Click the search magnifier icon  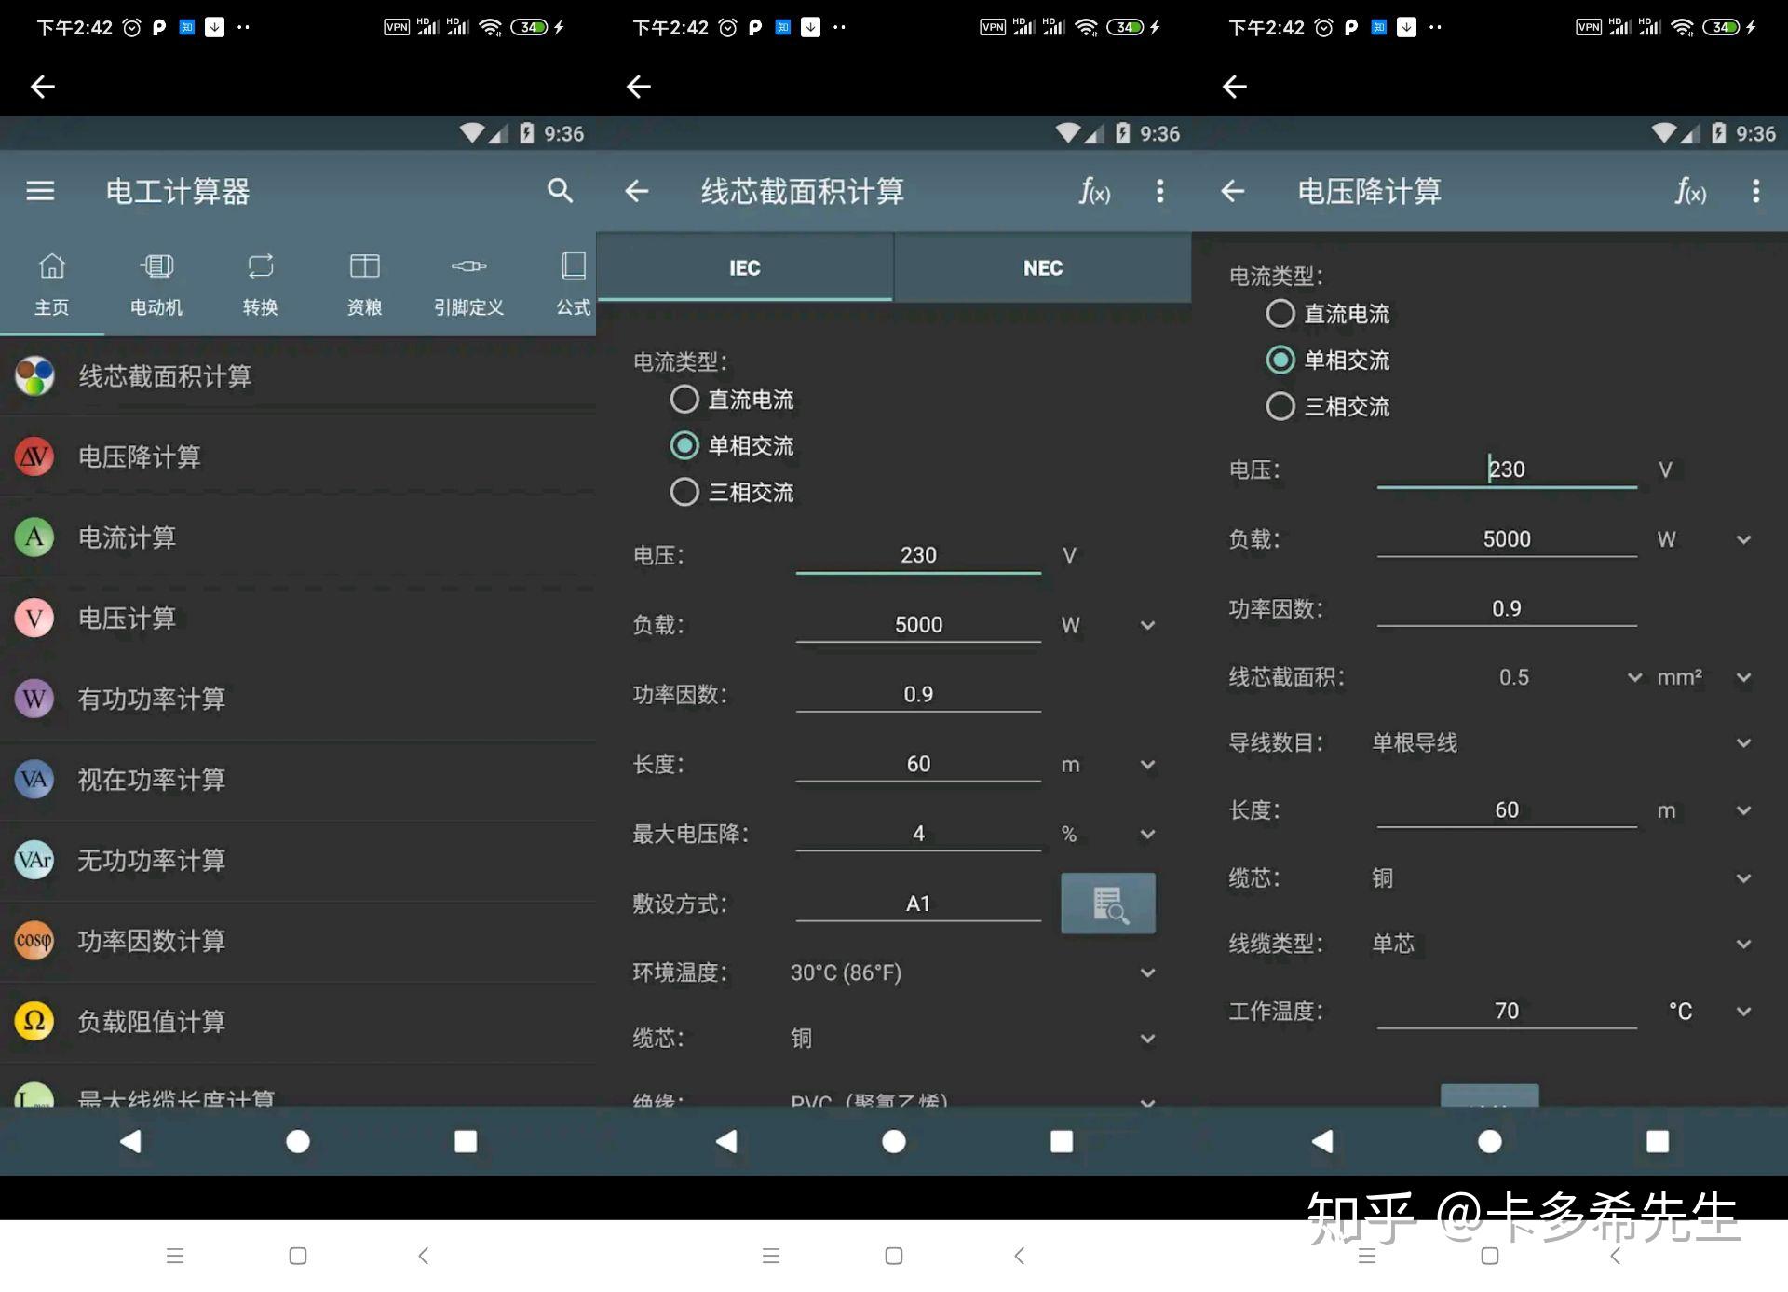(x=559, y=191)
